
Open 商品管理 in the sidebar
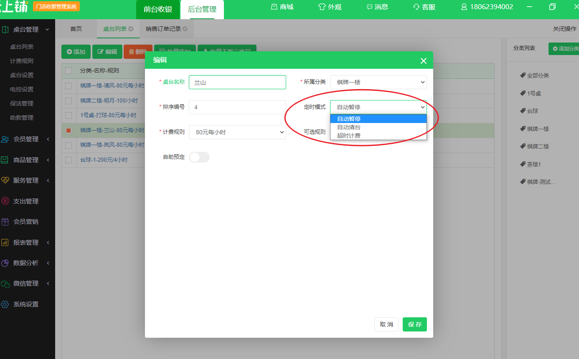coord(26,159)
